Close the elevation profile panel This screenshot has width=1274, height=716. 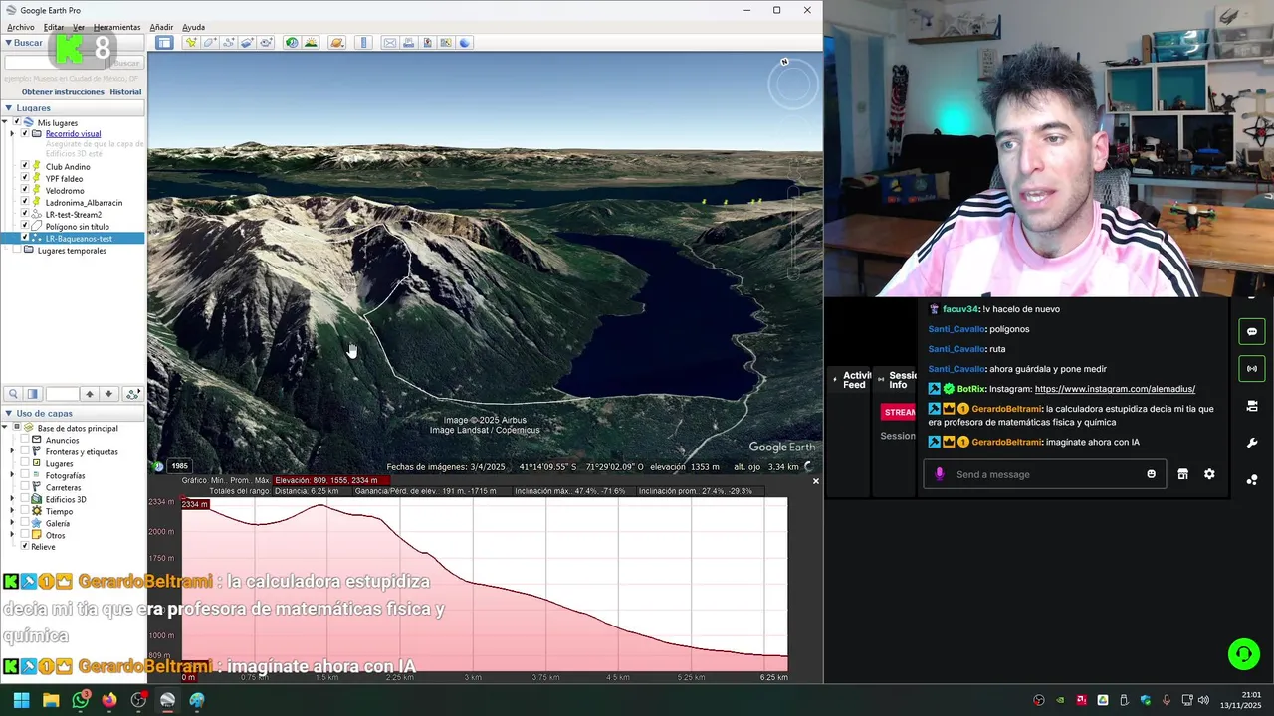(x=816, y=481)
